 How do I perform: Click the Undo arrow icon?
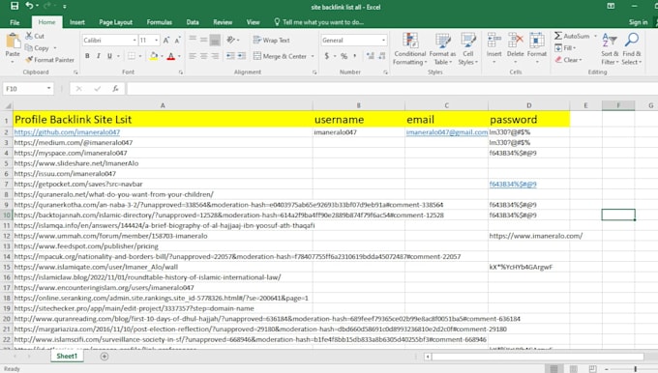point(29,6)
